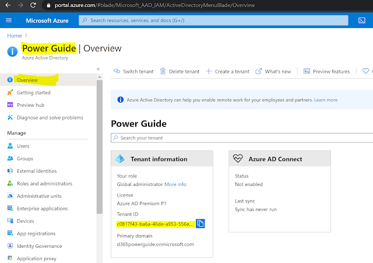The height and width of the screenshot is (263, 373).
Task: Focus the Search your tenant field
Action: click(x=242, y=138)
